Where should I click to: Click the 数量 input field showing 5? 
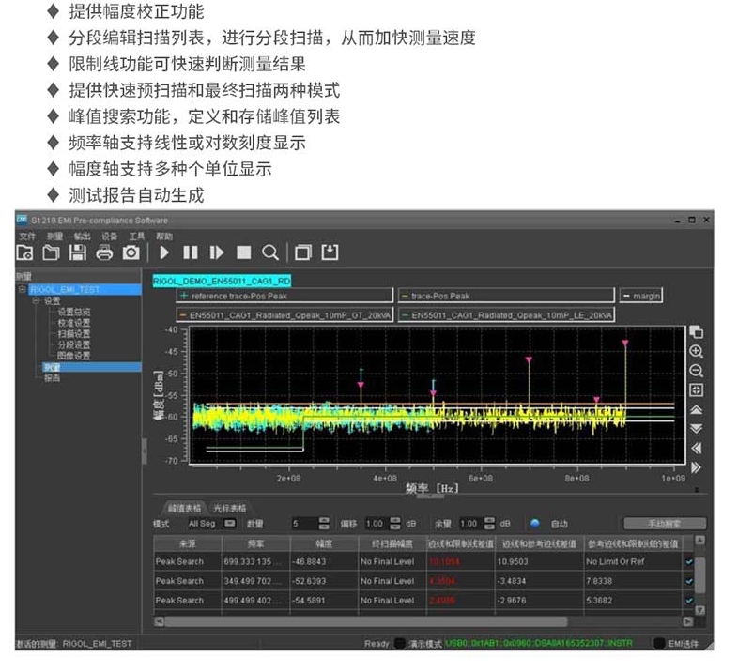click(304, 523)
